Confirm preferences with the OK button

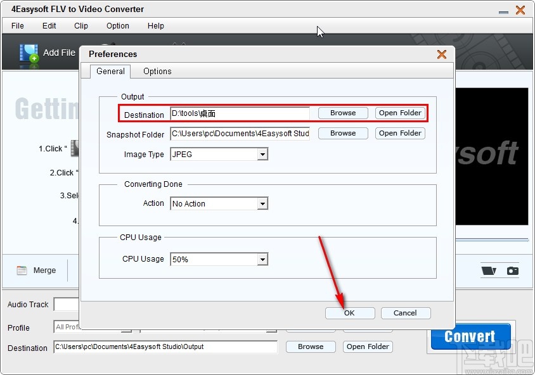click(x=350, y=312)
